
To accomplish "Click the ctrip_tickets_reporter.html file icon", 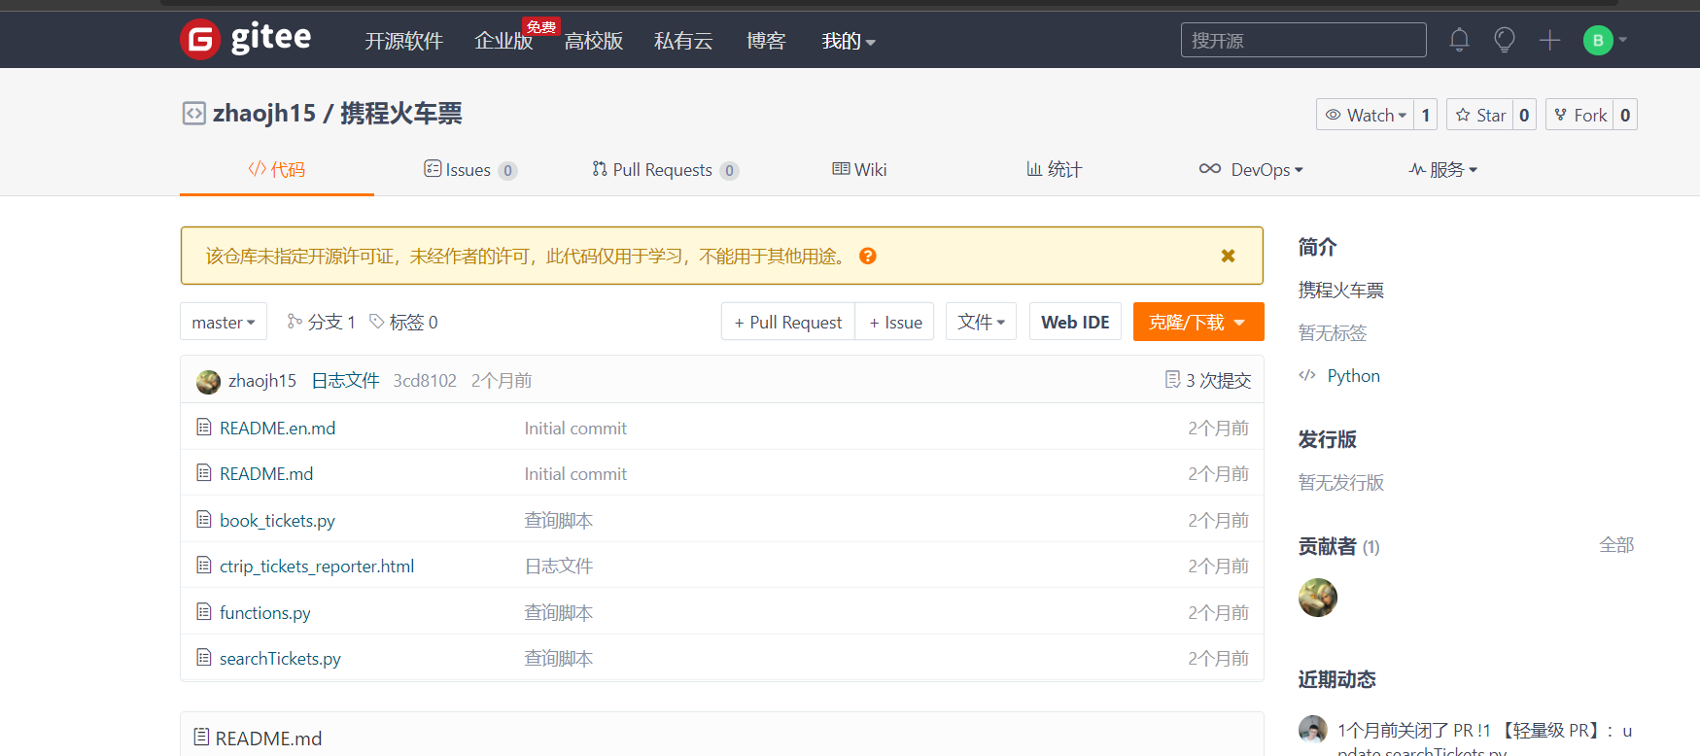I will coord(204,565).
